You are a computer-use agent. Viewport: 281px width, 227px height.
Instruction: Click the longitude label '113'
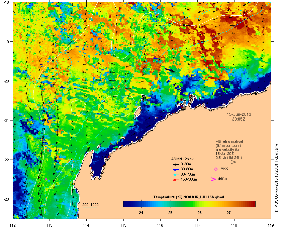50,225
